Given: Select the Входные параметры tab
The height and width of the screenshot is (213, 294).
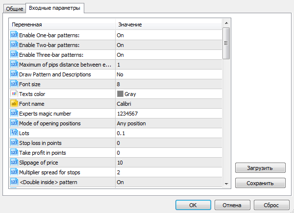Looking at the screenshot, I should click(x=55, y=8).
